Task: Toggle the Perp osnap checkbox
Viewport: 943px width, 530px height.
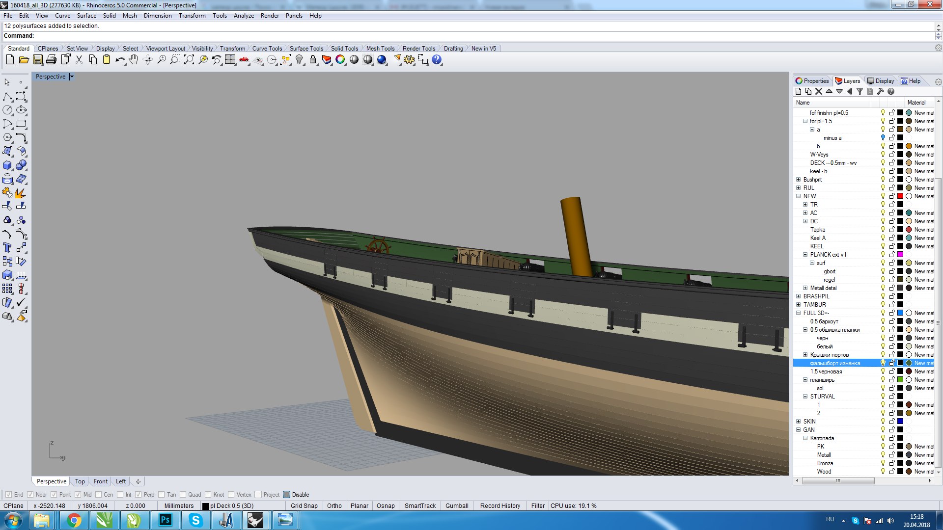Action: tap(139, 495)
